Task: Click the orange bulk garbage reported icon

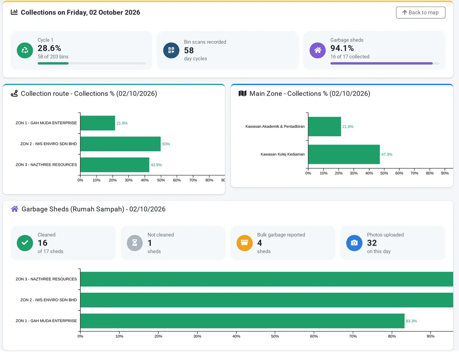Action: [x=245, y=243]
